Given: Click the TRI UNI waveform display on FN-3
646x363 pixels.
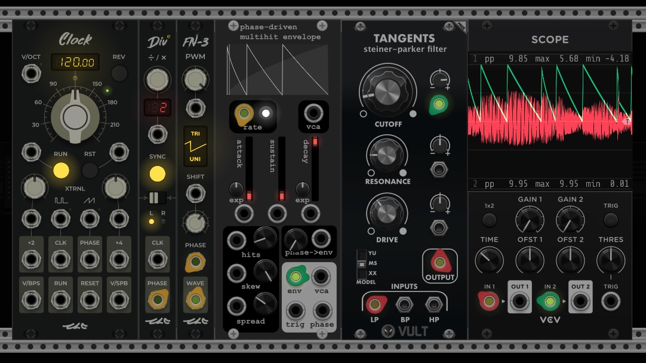Looking at the screenshot, I should click(195, 146).
